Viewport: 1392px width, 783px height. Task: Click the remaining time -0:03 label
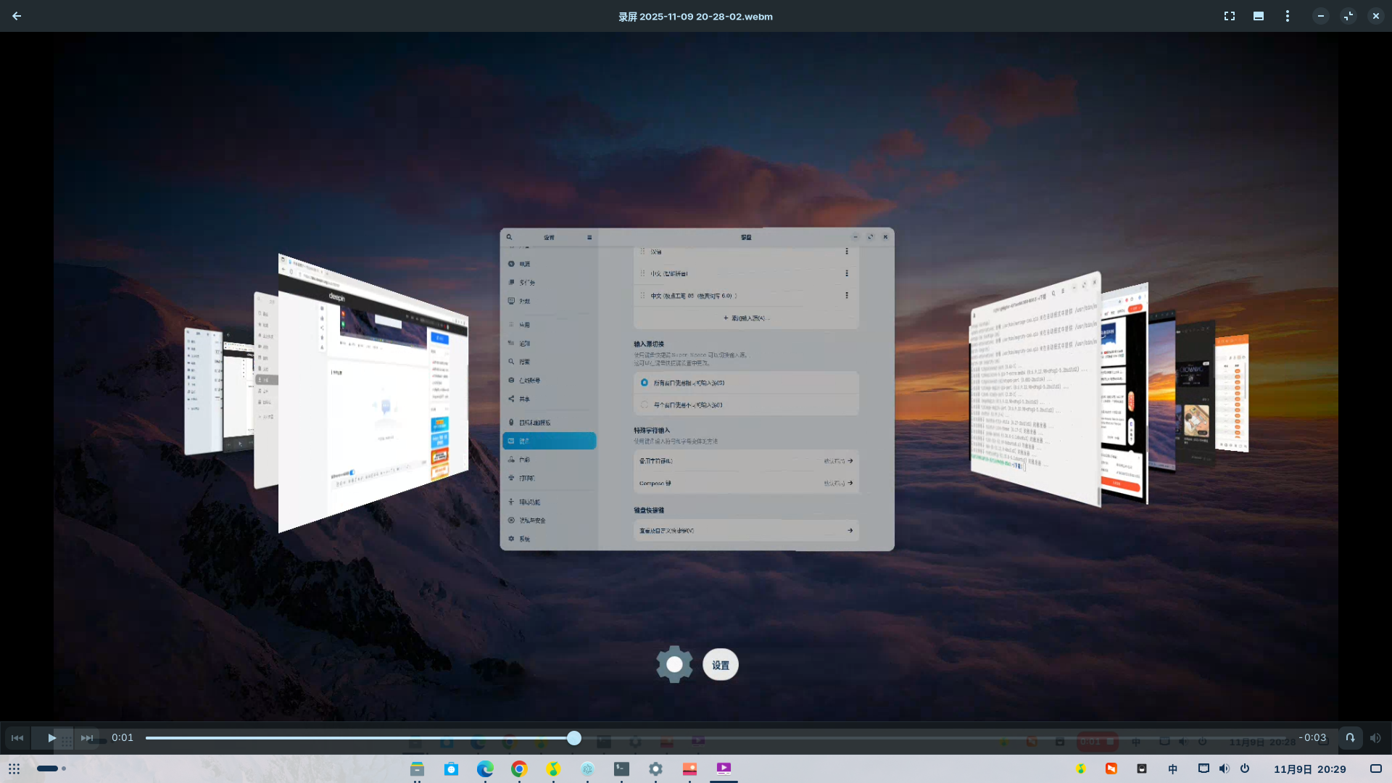(1312, 738)
